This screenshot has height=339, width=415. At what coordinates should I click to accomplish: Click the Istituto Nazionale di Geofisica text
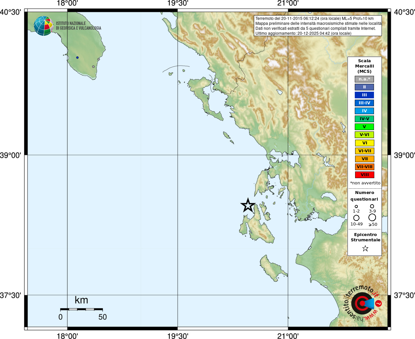[x=78, y=26]
